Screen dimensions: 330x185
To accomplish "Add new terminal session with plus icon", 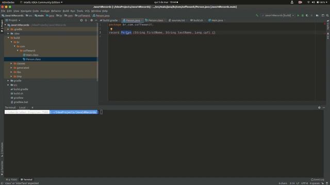I will 32,107.
